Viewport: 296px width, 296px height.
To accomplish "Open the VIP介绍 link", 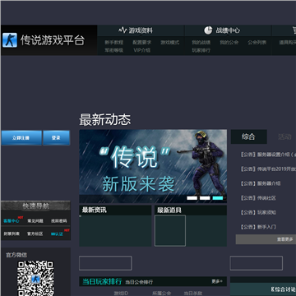I will [x=142, y=50].
